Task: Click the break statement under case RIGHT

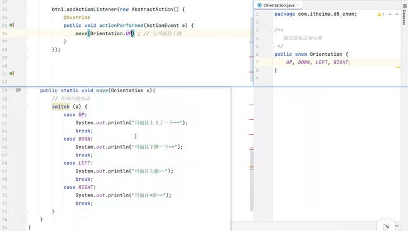Action: (84, 203)
